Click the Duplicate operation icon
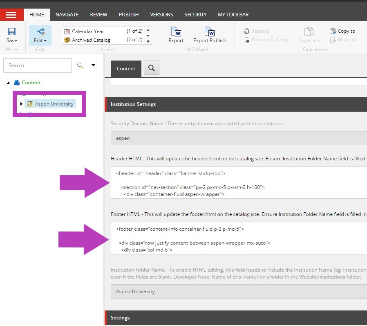The height and width of the screenshot is (326, 367). click(x=309, y=32)
